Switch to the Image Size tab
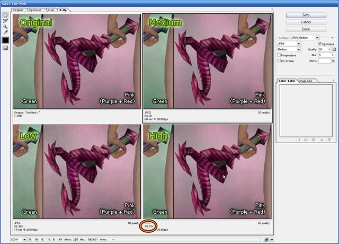339x244 pixels. 306,81
